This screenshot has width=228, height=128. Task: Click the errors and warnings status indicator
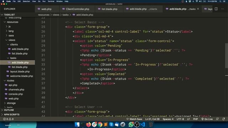(x=9, y=119)
